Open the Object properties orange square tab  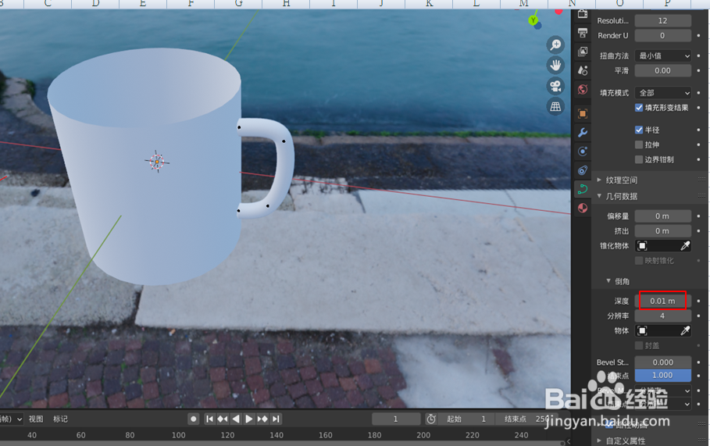[x=583, y=113]
